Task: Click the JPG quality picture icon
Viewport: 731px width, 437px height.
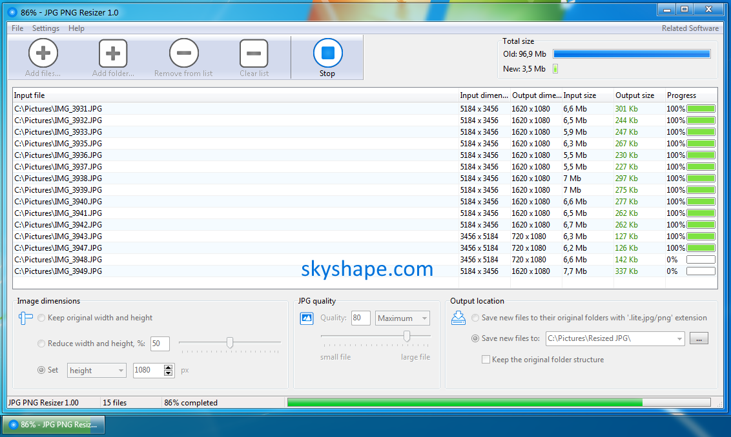Action: pos(307,318)
